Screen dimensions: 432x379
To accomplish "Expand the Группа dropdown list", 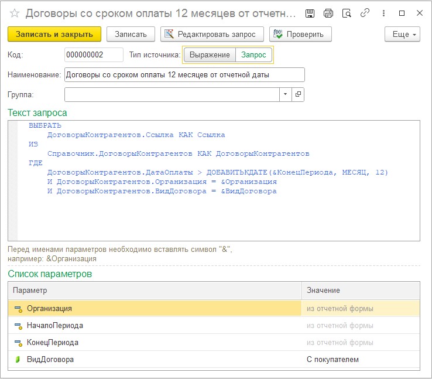I will (286, 94).
